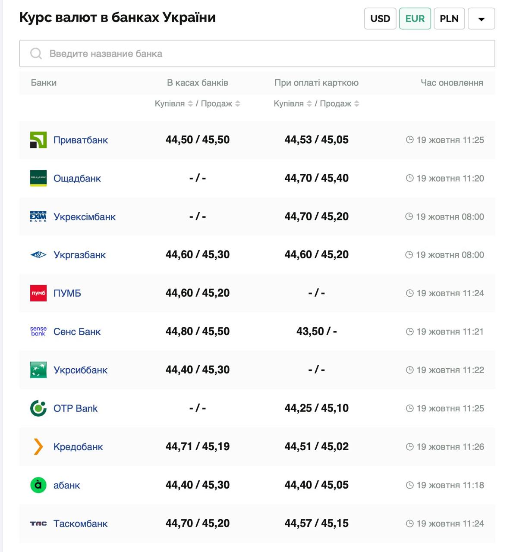Click the Sense Bank logo icon

(x=38, y=331)
